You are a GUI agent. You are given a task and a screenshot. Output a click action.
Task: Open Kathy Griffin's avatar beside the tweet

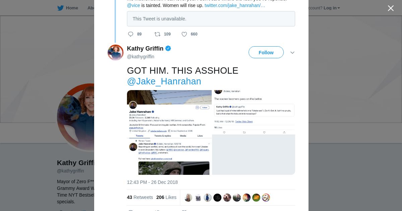116,53
